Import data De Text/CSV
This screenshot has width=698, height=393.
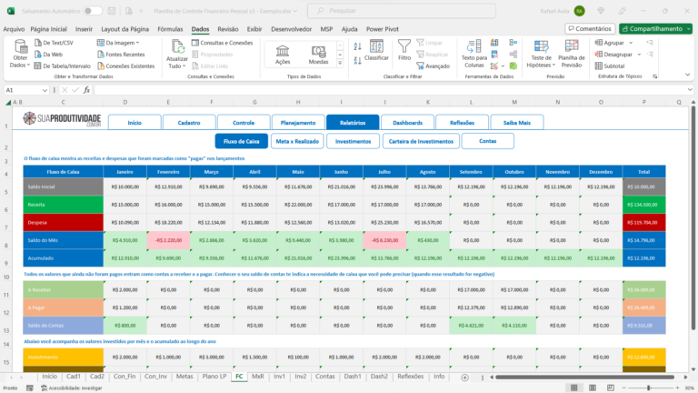54,43
